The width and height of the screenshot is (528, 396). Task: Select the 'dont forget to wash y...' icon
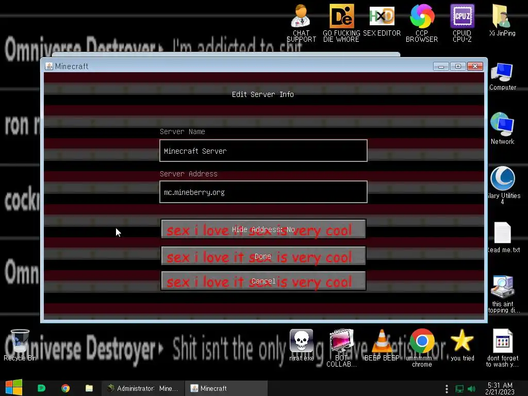point(502,348)
